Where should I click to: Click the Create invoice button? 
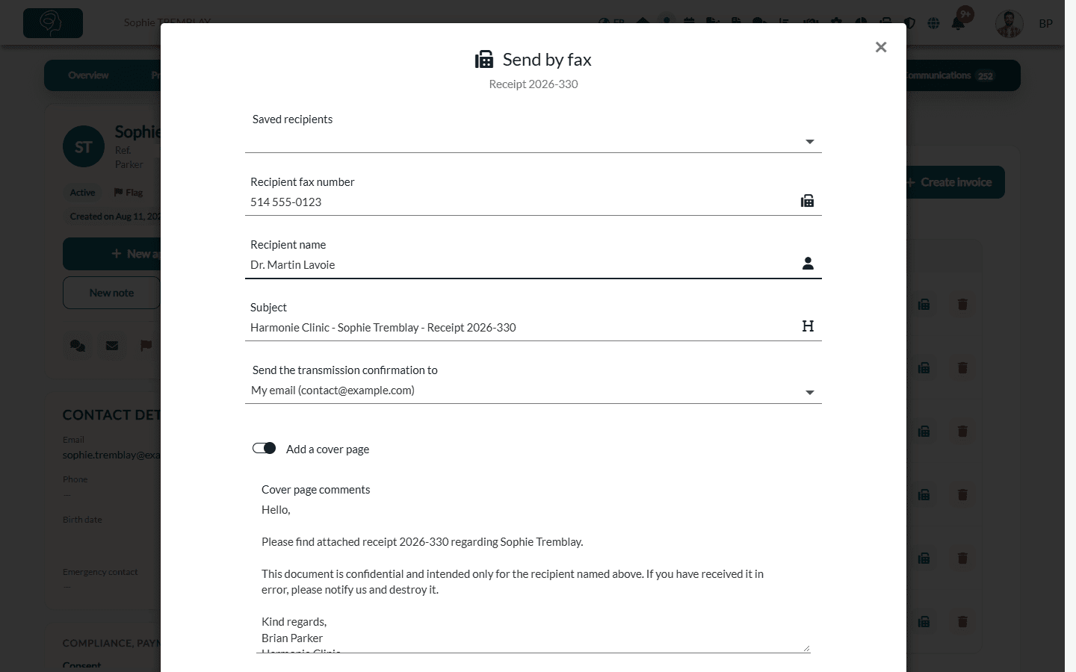955,182
